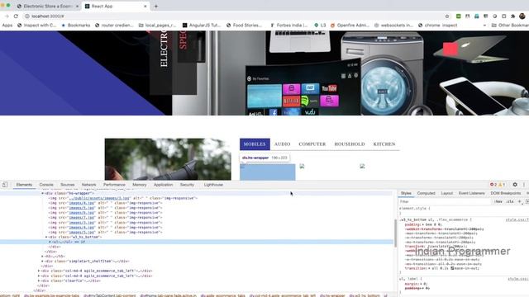The width and height of the screenshot is (529, 297).
Task: Open the Chrome profile avatar
Action: click(522, 16)
